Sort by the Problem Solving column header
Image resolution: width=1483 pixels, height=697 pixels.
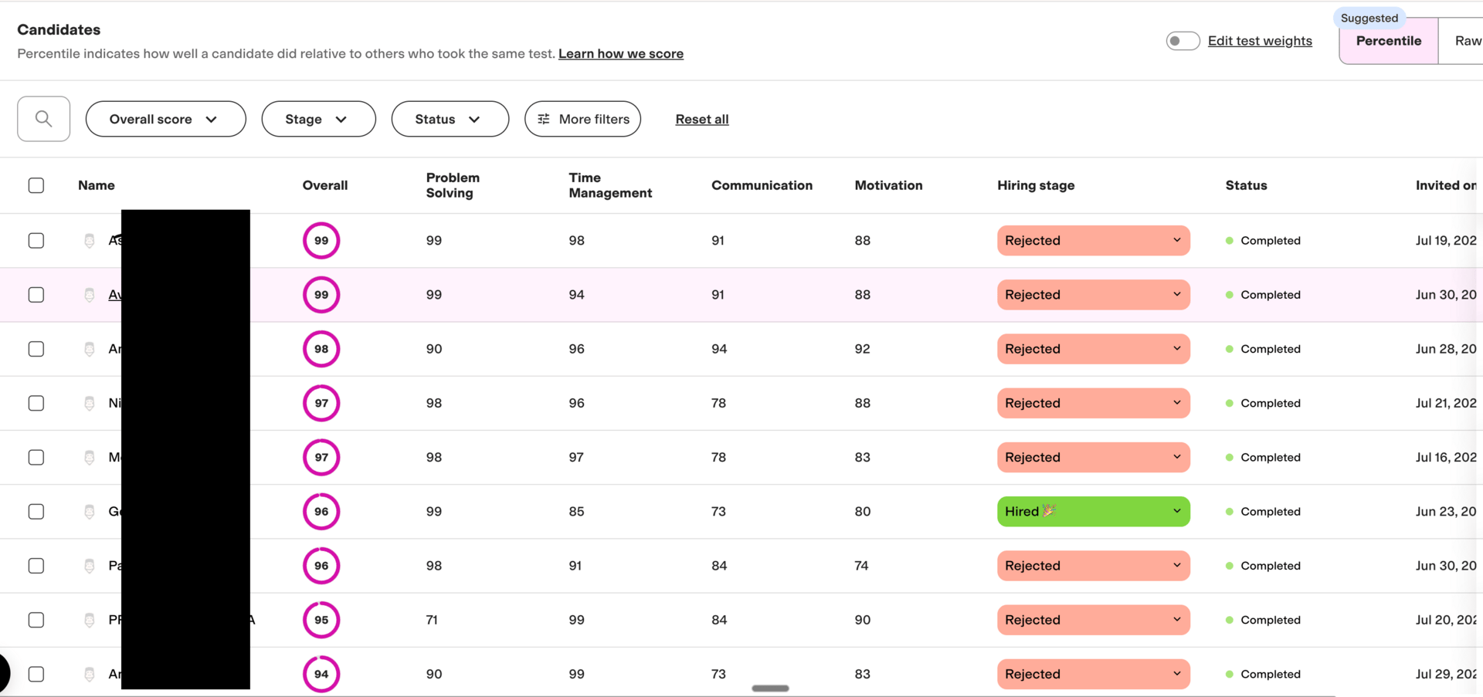(x=453, y=185)
